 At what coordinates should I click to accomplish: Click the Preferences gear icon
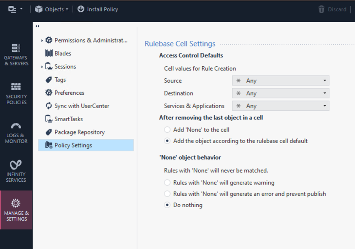(49, 93)
